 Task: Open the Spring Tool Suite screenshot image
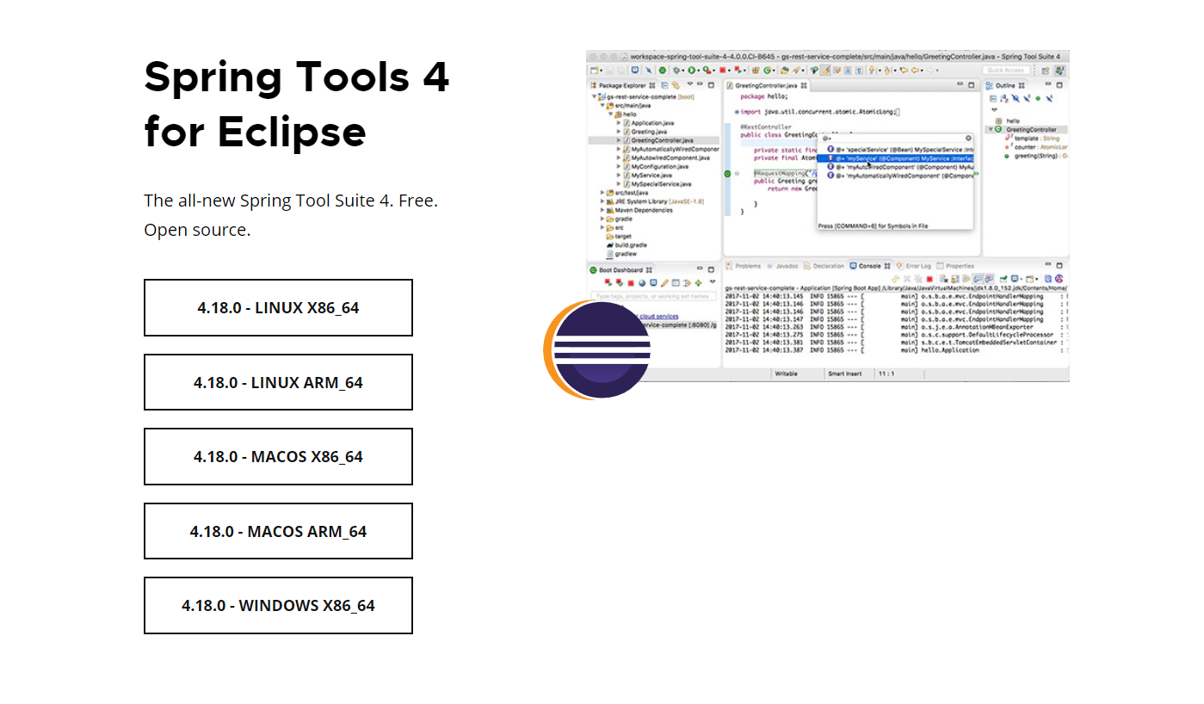[x=828, y=215]
